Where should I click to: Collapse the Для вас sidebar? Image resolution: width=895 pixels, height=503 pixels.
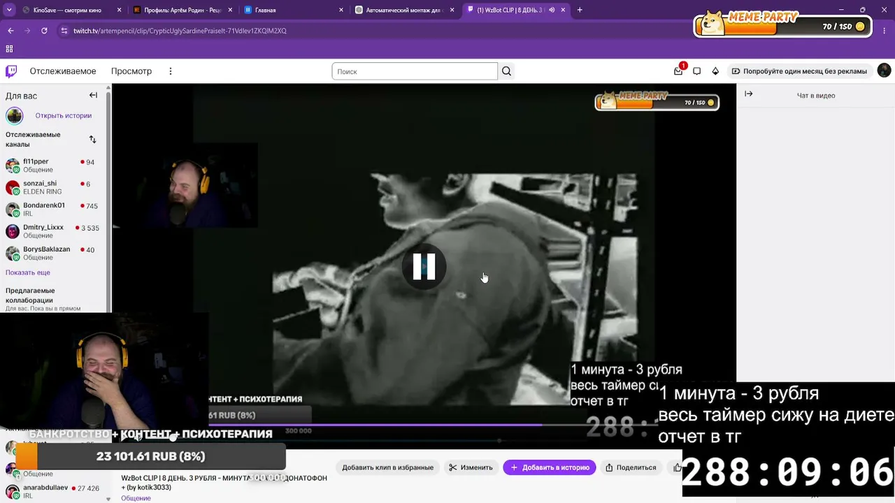[93, 95]
